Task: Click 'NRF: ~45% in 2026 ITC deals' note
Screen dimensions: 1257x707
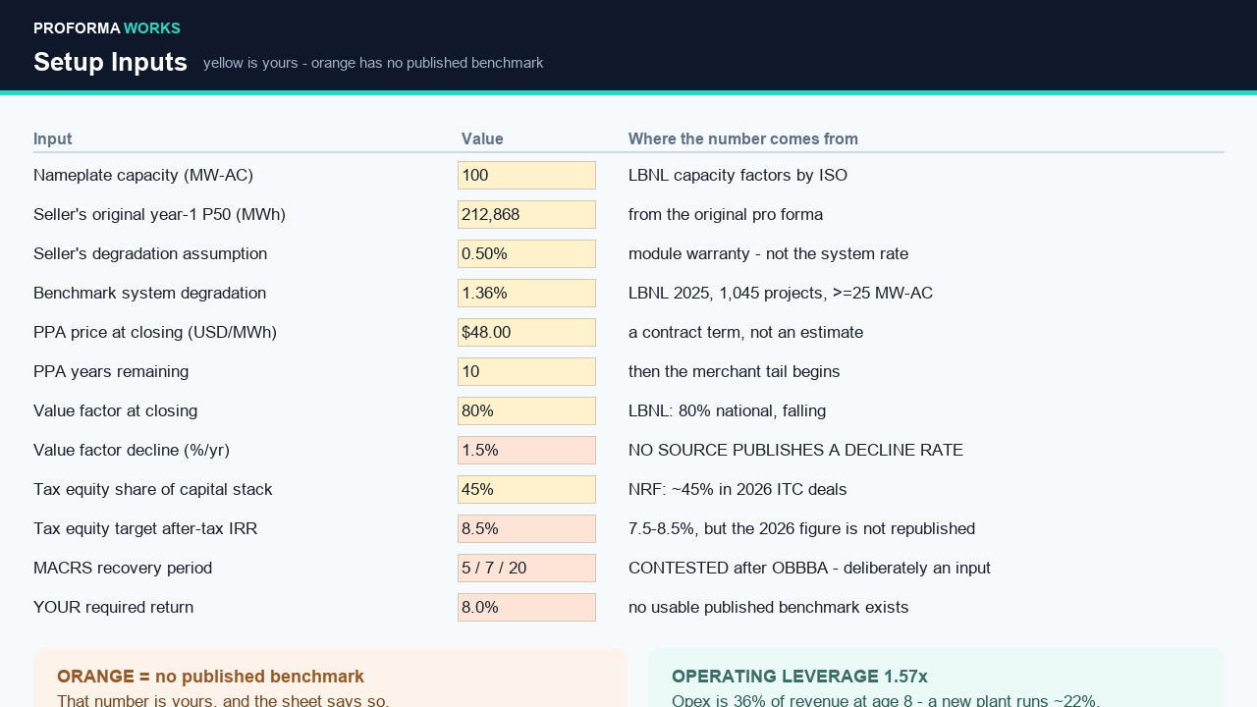Action: click(x=738, y=489)
